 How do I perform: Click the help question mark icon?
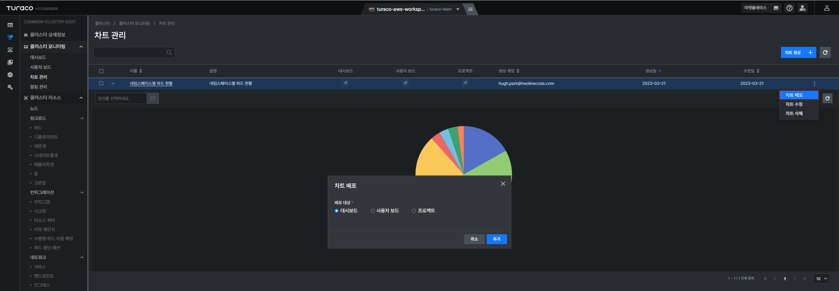click(x=790, y=8)
